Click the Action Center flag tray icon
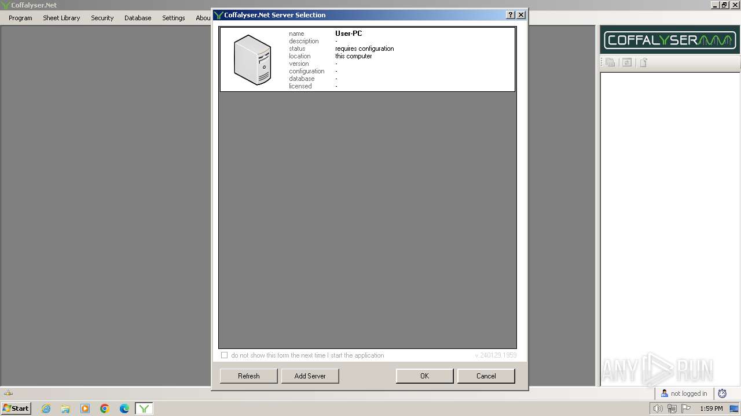Image resolution: width=741 pixels, height=416 pixels. [x=686, y=408]
